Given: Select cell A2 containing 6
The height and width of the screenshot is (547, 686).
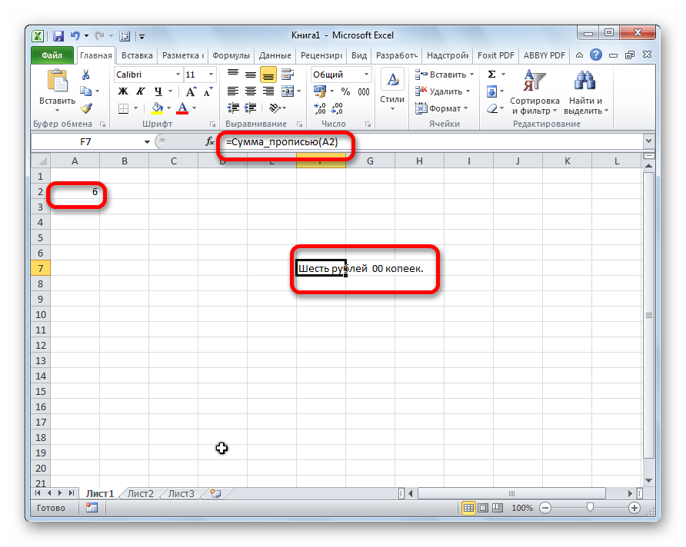Looking at the screenshot, I should pyautogui.click(x=75, y=191).
